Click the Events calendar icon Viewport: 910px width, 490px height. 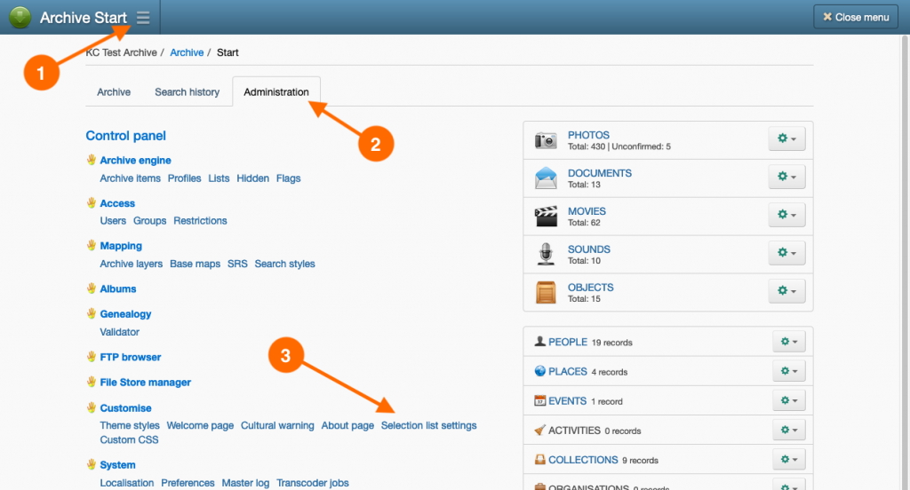click(x=539, y=400)
